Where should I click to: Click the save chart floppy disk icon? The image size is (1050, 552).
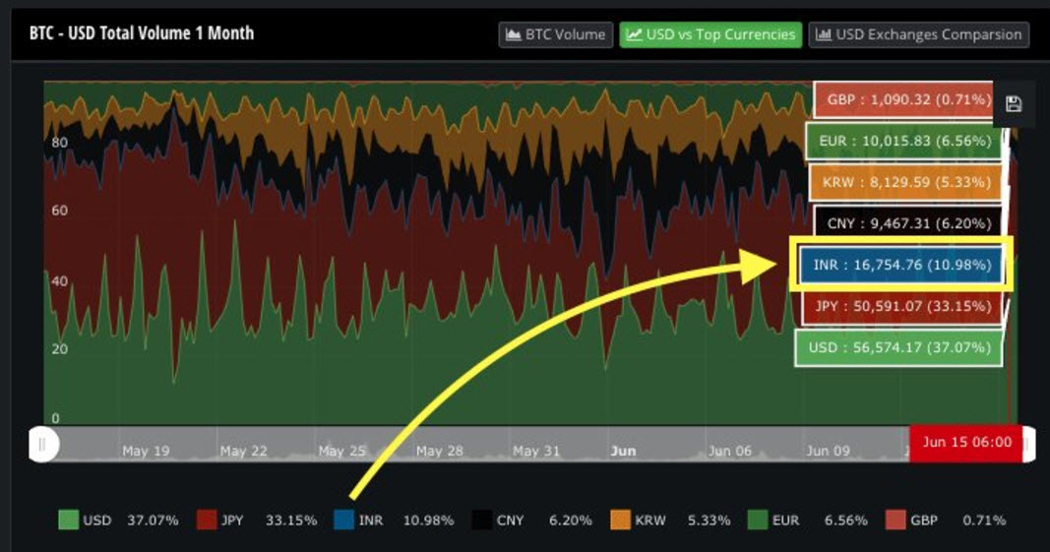[x=1014, y=104]
